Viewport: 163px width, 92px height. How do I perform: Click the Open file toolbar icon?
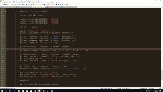click(3, 5)
